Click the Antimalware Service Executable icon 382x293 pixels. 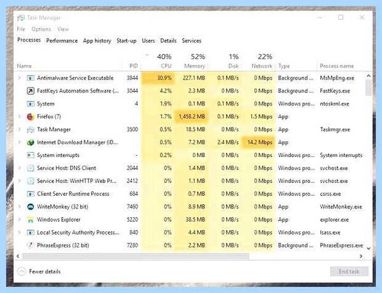coord(31,78)
